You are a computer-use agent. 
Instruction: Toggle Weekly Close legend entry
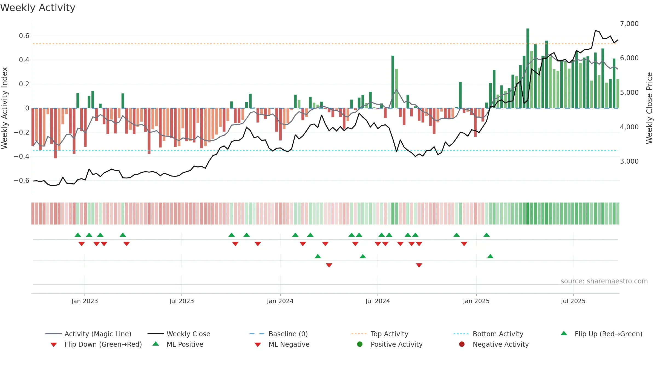tap(179, 334)
